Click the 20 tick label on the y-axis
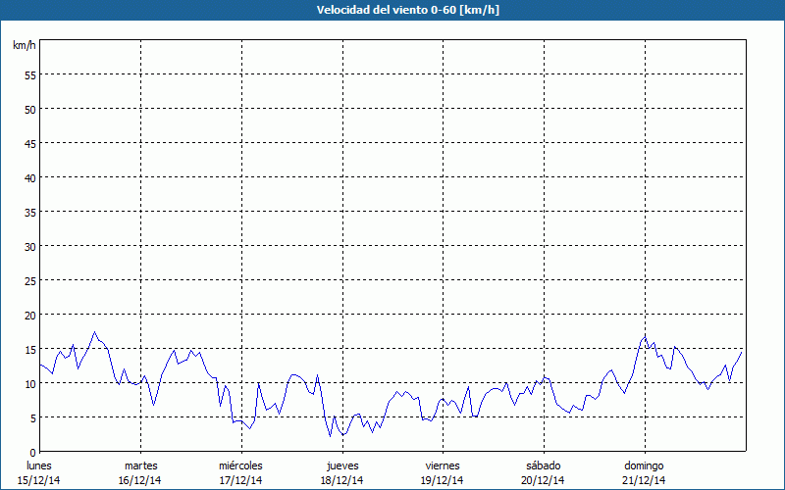This screenshot has height=490, width=785. (29, 315)
